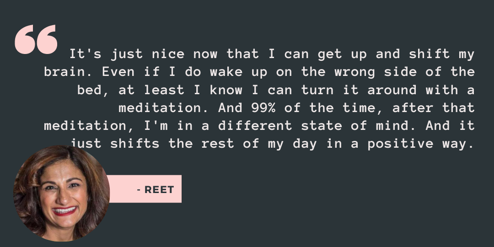The height and width of the screenshot is (247, 494).
Task: Click the words "turn it" in the quote
Action: click(x=330, y=90)
